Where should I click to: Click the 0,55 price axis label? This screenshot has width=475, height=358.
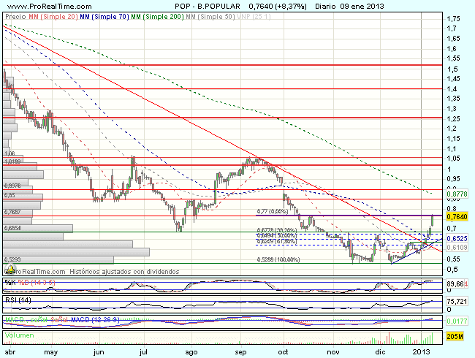[454, 259]
